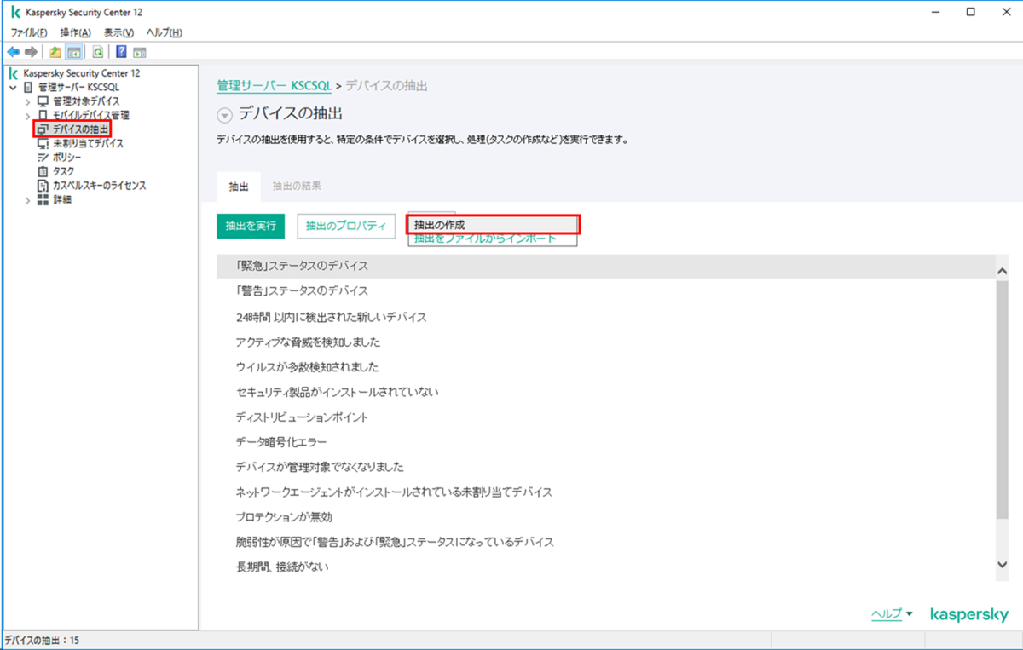The image size is (1023, 650).
Task: Click the policy icon beside ポリシー
Action: (x=43, y=157)
